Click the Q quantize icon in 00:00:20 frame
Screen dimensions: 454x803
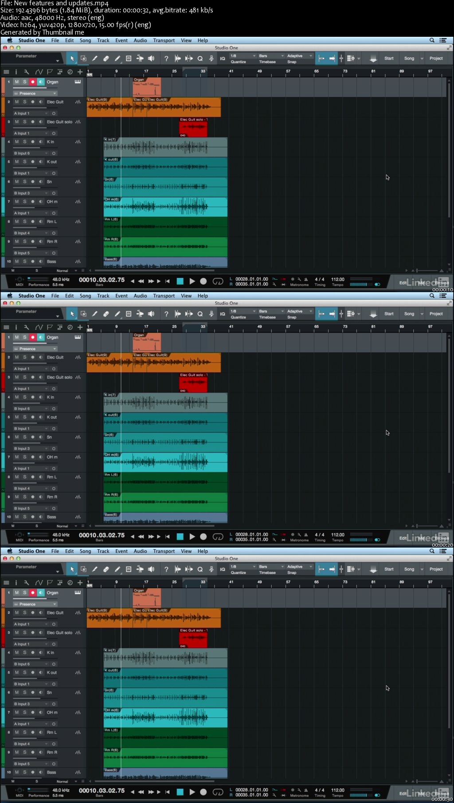pos(200,314)
